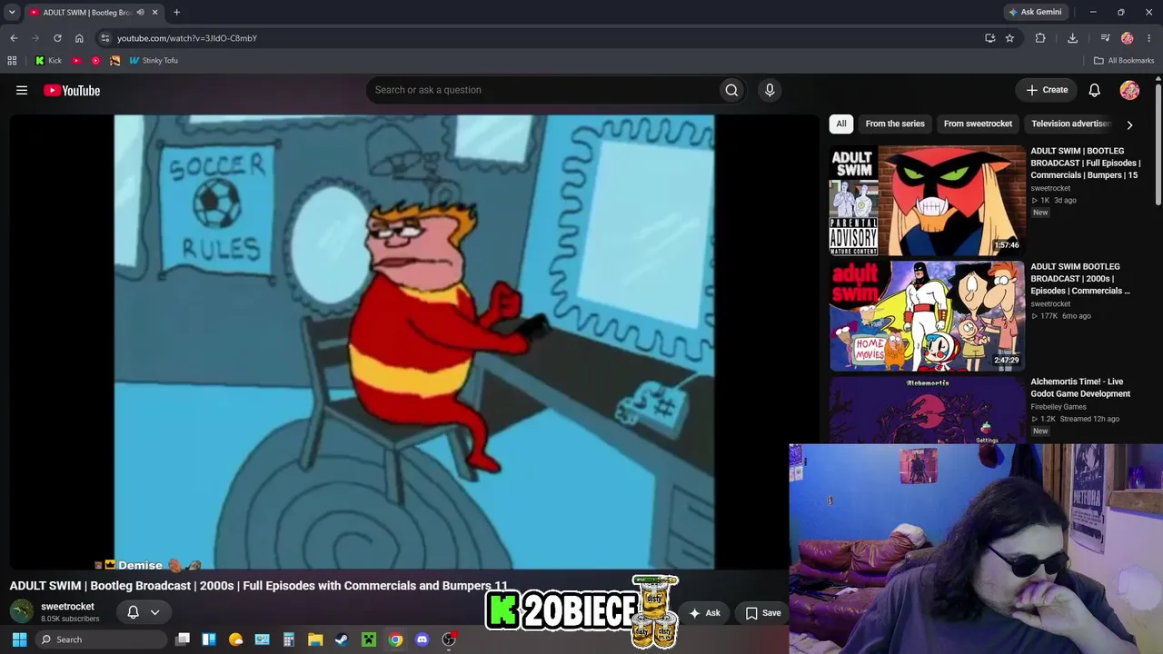This screenshot has height=654, width=1163.
Task: Click the video player to pause
Action: point(413,342)
